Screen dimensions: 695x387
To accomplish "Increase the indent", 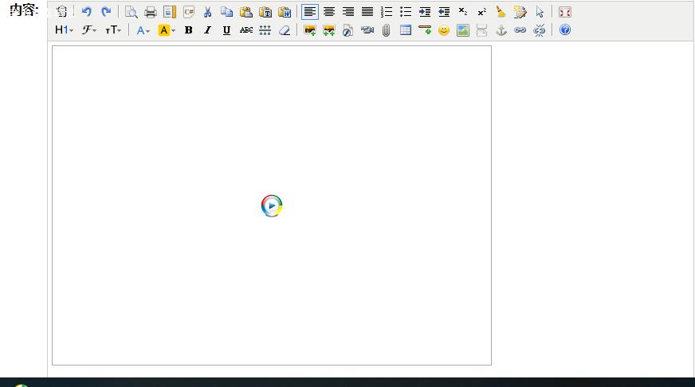I will [x=425, y=12].
